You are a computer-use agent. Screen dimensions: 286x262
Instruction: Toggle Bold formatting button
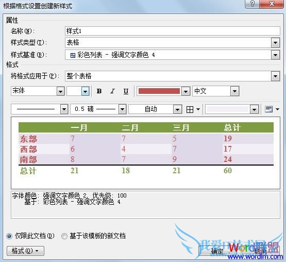(99, 91)
